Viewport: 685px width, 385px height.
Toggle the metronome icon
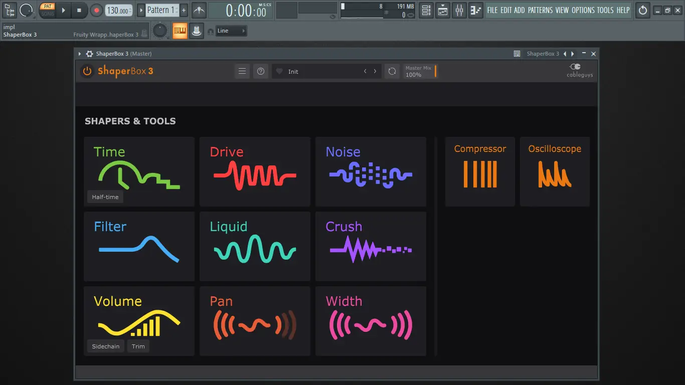[199, 10]
